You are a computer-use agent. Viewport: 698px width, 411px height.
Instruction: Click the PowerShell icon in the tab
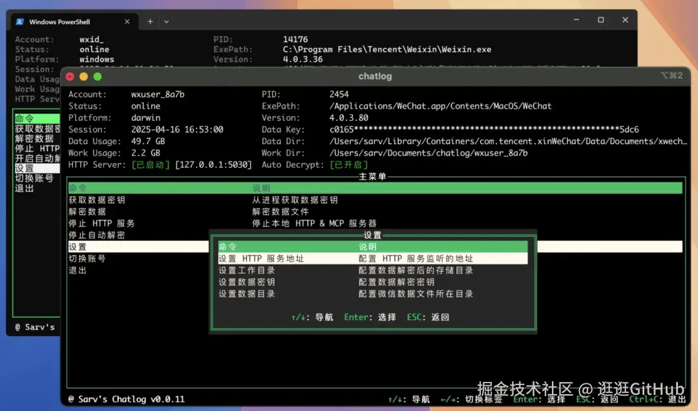(20, 21)
